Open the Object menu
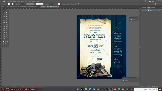This screenshot has height=91, width=162. click(15, 1)
